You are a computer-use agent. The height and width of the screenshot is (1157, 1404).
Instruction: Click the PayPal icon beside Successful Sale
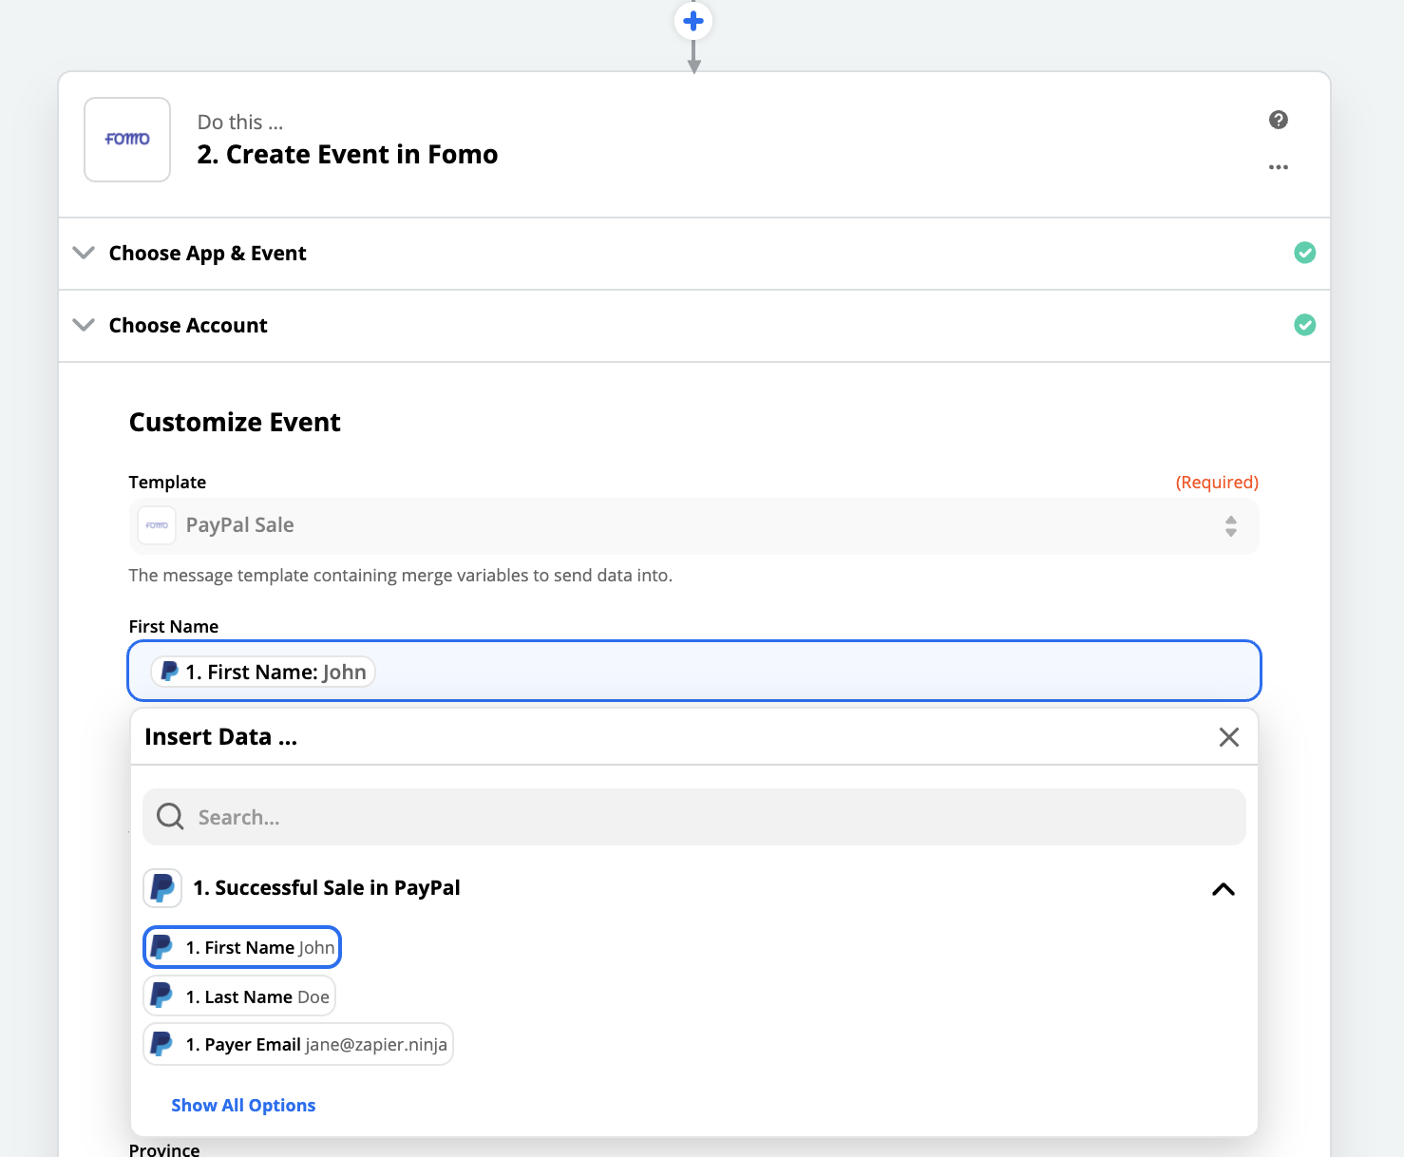(162, 888)
